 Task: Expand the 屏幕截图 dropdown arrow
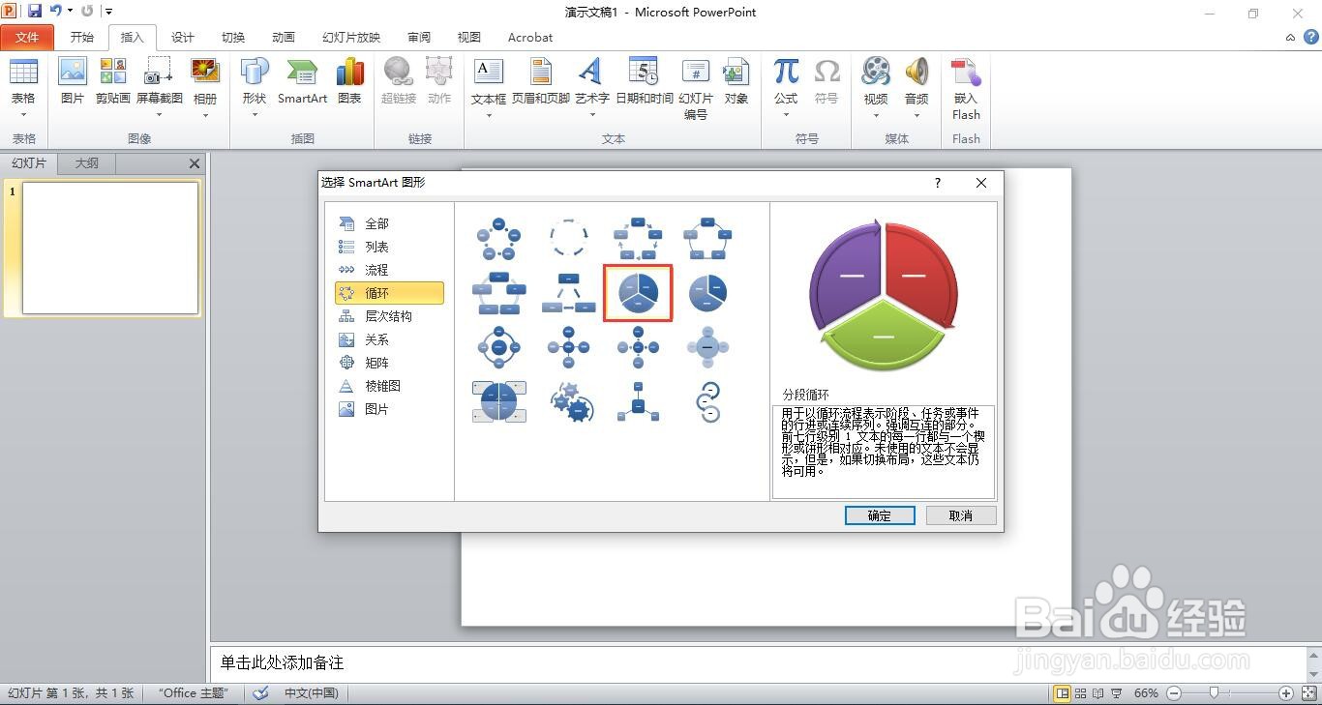159,115
